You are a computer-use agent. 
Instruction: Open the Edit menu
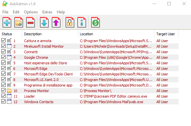(16, 12)
